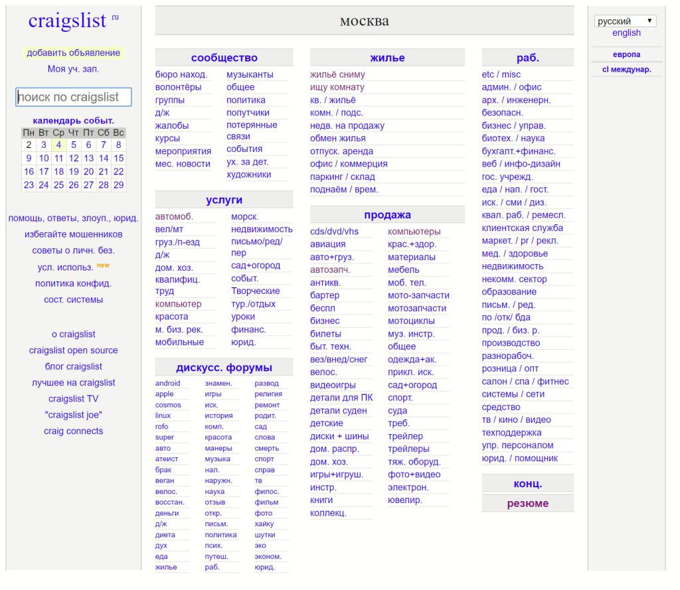Click the craigslist logo link

[67, 21]
